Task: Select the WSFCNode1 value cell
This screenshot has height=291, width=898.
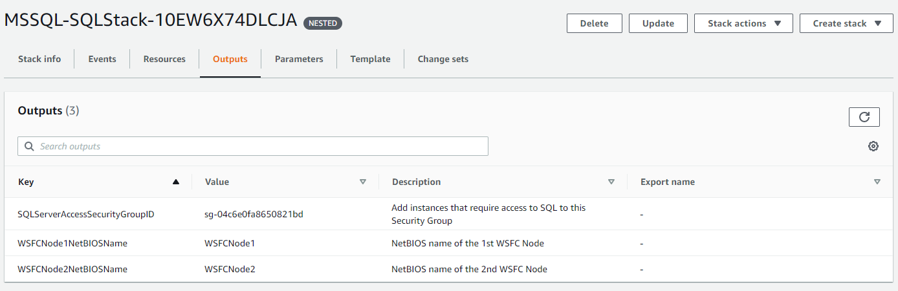Action: (230, 243)
